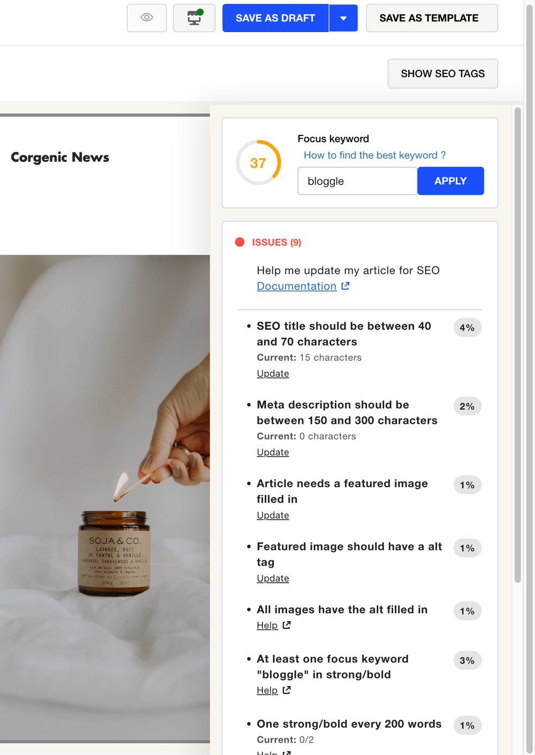Click the eye preview icon
Screen dimensions: 535x755
pyautogui.click(x=147, y=18)
